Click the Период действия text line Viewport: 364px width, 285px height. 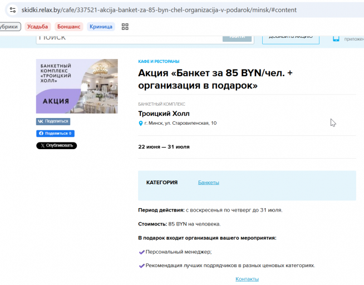coord(210,210)
